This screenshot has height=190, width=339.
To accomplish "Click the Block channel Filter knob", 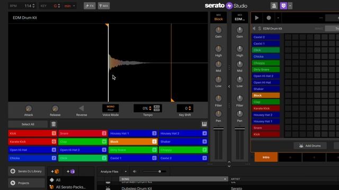I will point(218,99).
